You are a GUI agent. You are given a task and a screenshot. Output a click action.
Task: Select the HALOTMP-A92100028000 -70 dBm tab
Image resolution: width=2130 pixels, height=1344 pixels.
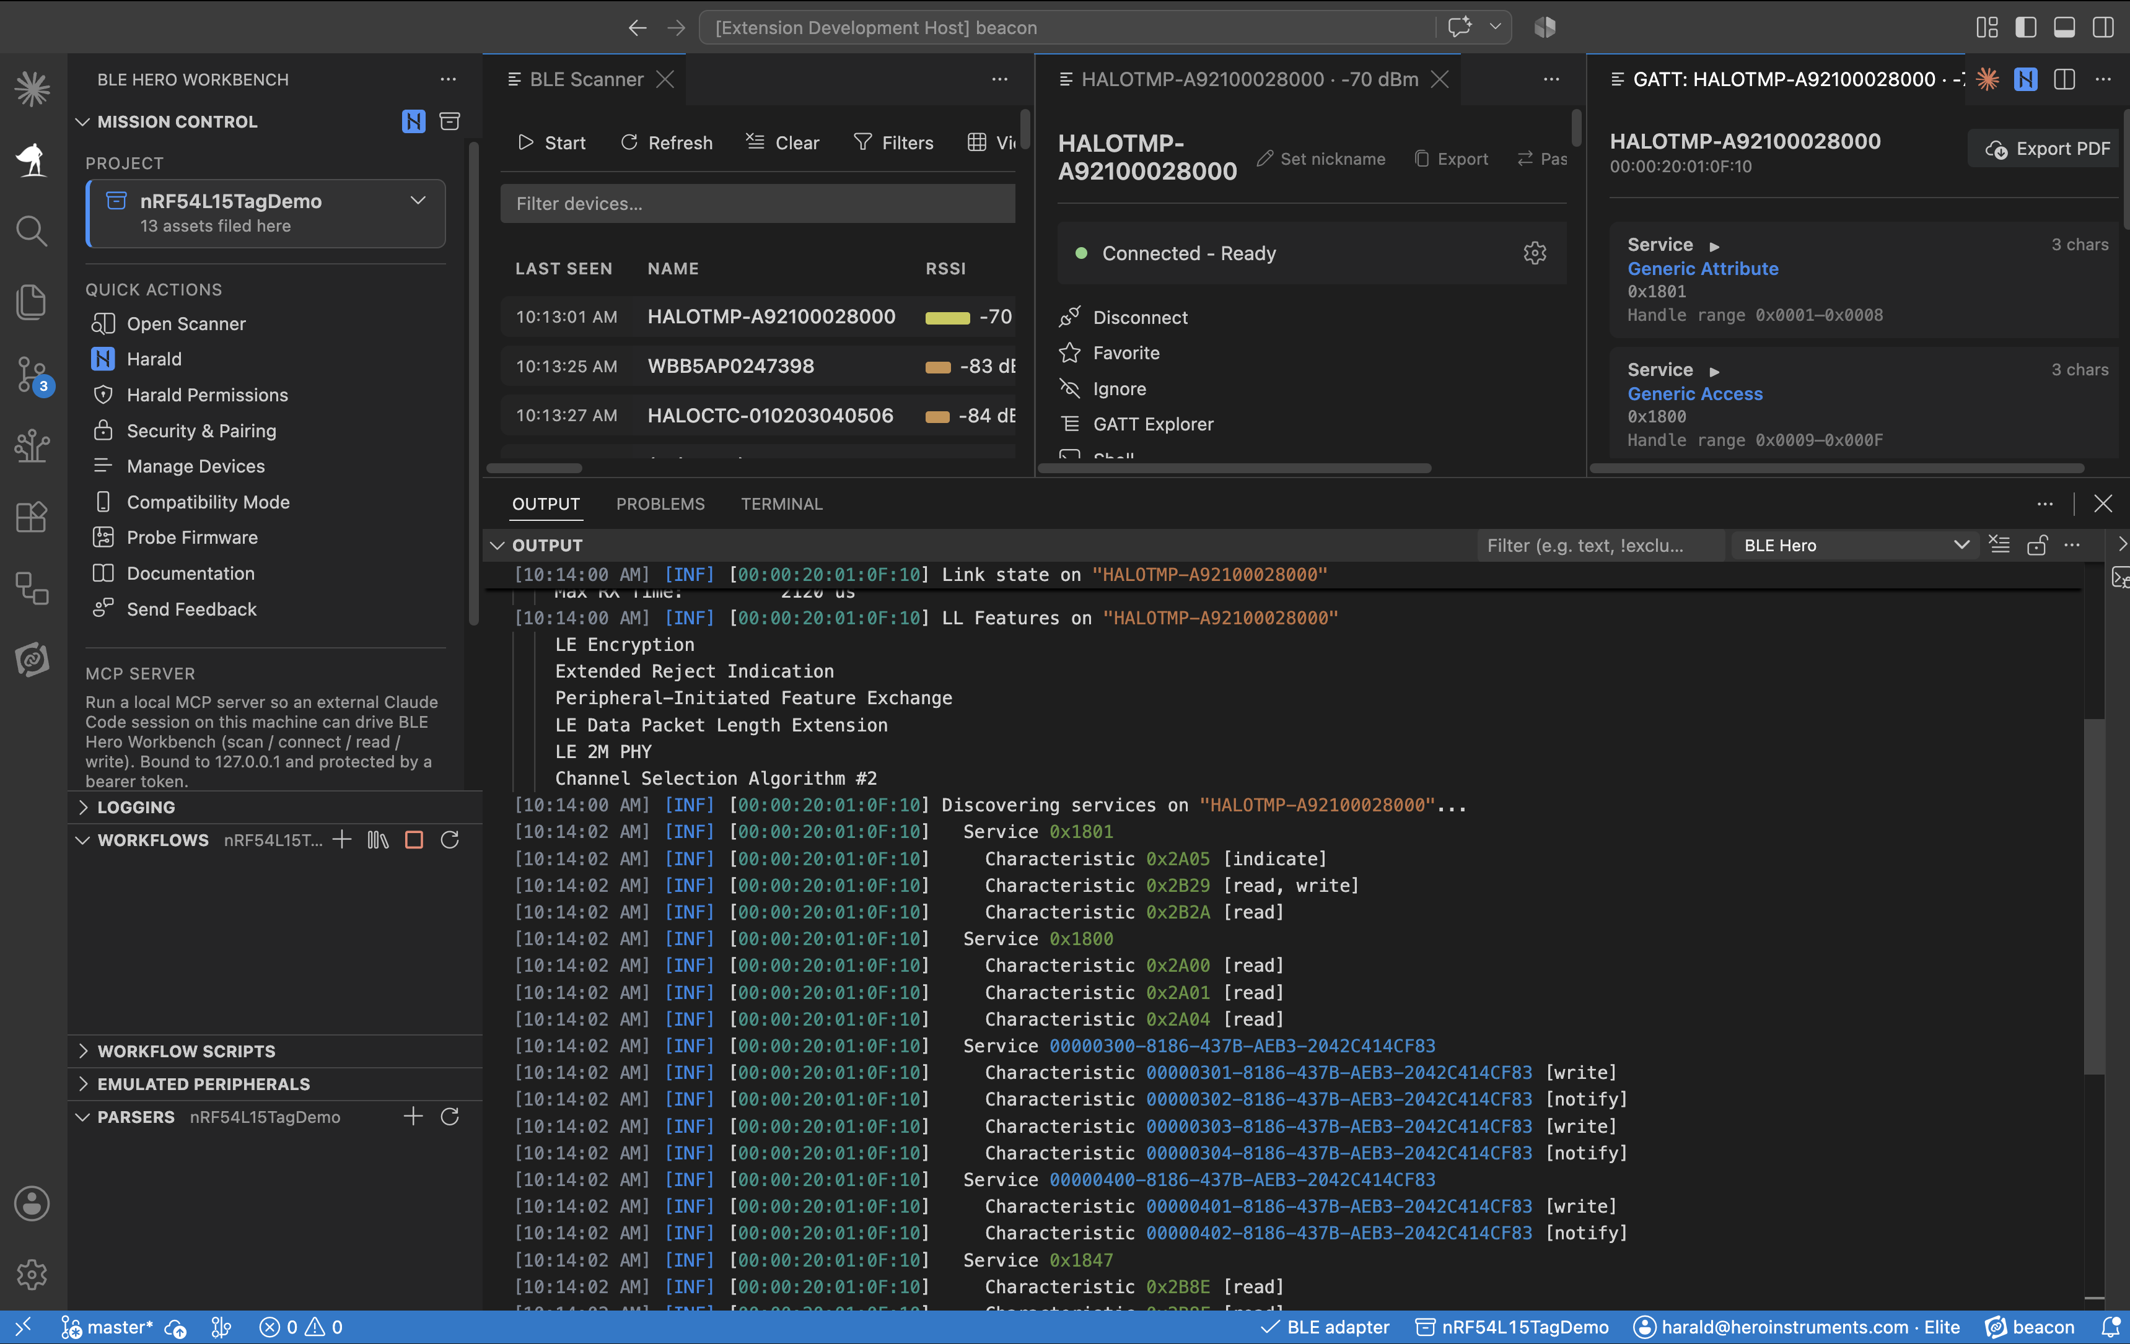coord(1249,79)
